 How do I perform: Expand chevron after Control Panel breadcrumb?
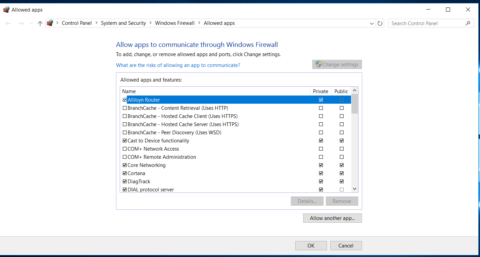pos(96,23)
